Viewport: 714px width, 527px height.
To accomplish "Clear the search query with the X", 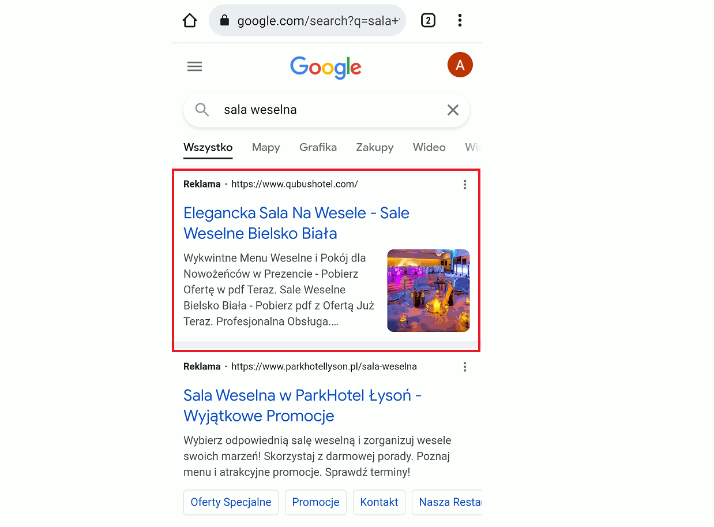I will click(x=453, y=110).
